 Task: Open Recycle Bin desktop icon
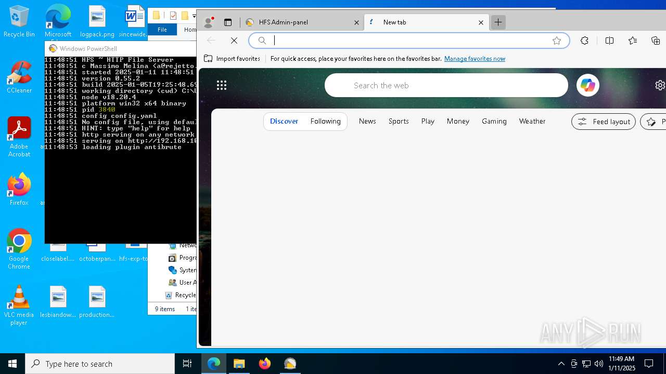point(19,21)
